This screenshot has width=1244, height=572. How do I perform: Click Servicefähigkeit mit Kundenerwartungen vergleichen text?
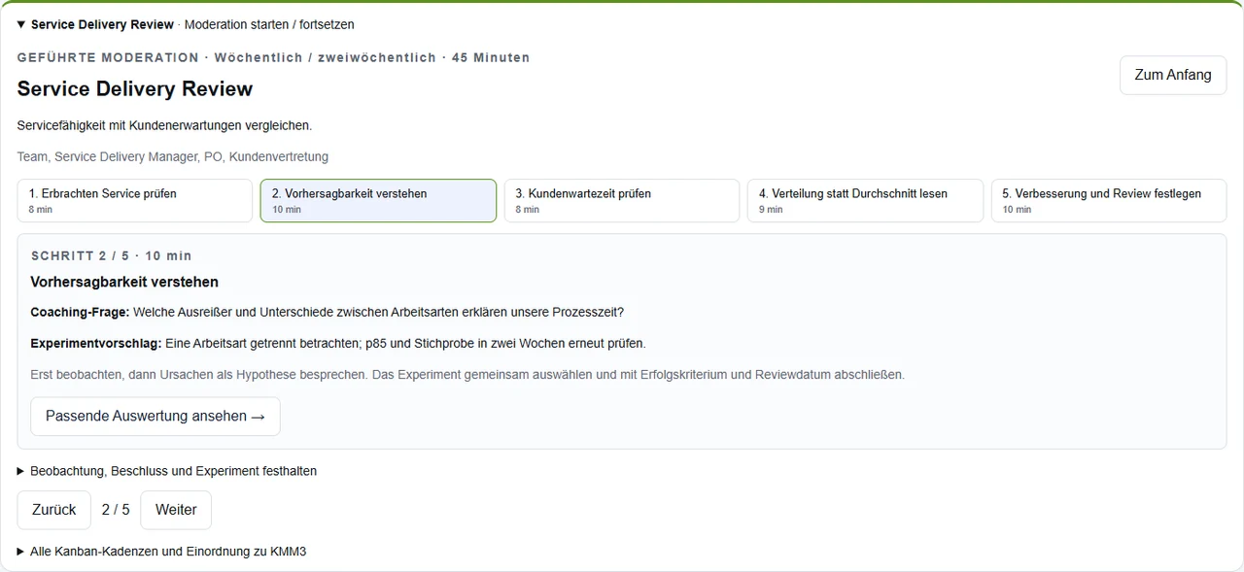pos(164,125)
